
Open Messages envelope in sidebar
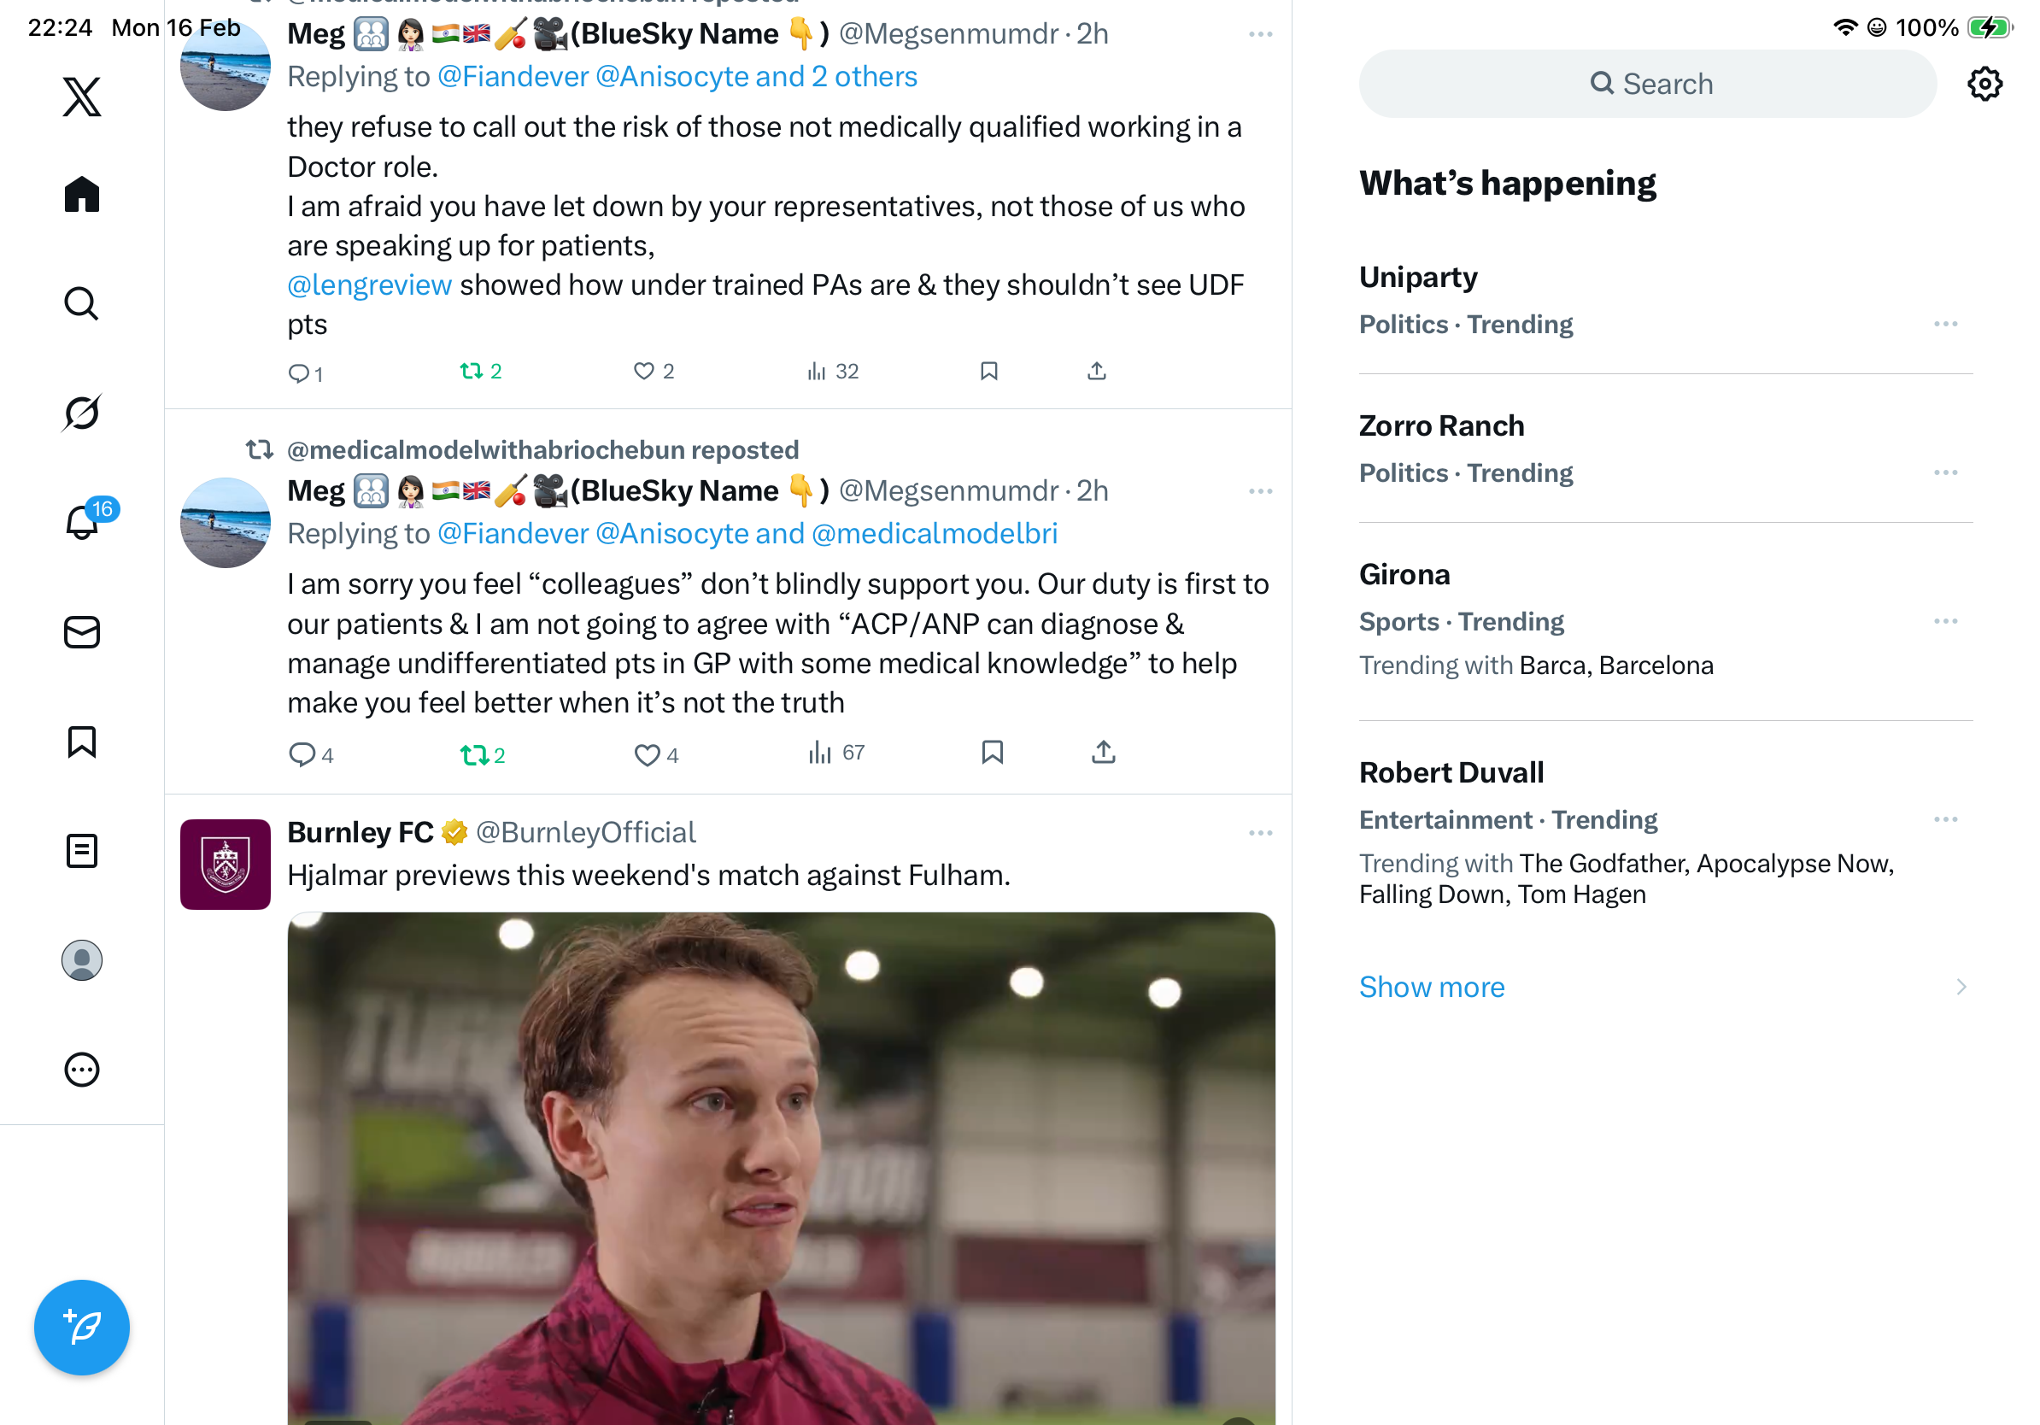(x=82, y=632)
